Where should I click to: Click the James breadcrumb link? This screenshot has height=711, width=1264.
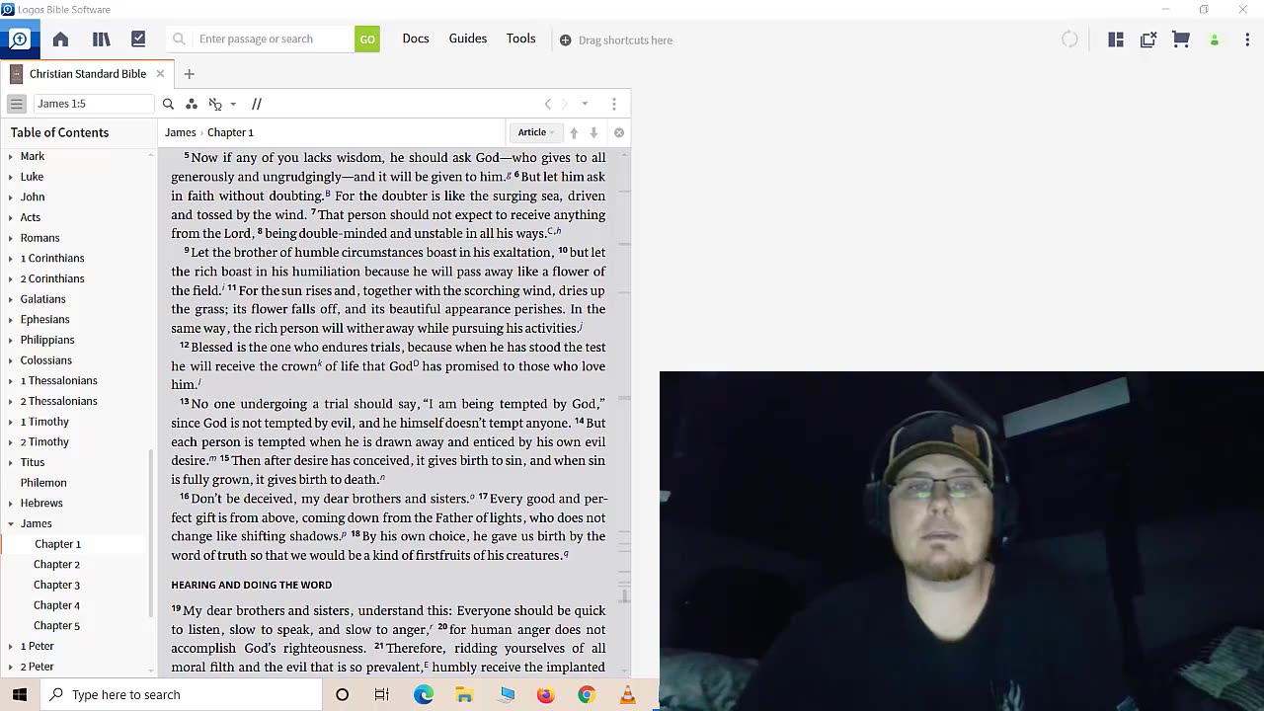(x=180, y=132)
